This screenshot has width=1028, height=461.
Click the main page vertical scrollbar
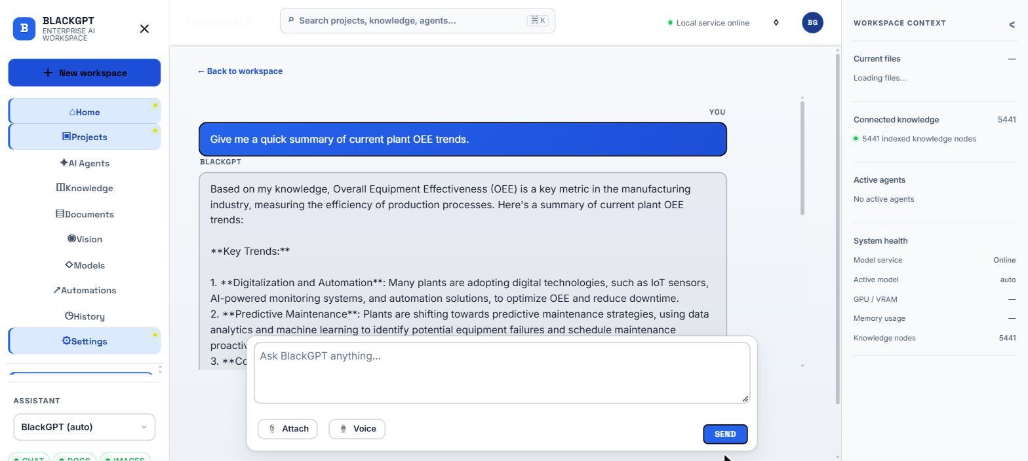click(x=837, y=229)
